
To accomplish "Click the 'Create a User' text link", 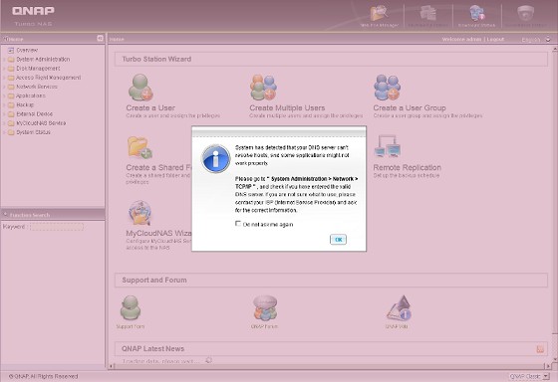I will [150, 108].
